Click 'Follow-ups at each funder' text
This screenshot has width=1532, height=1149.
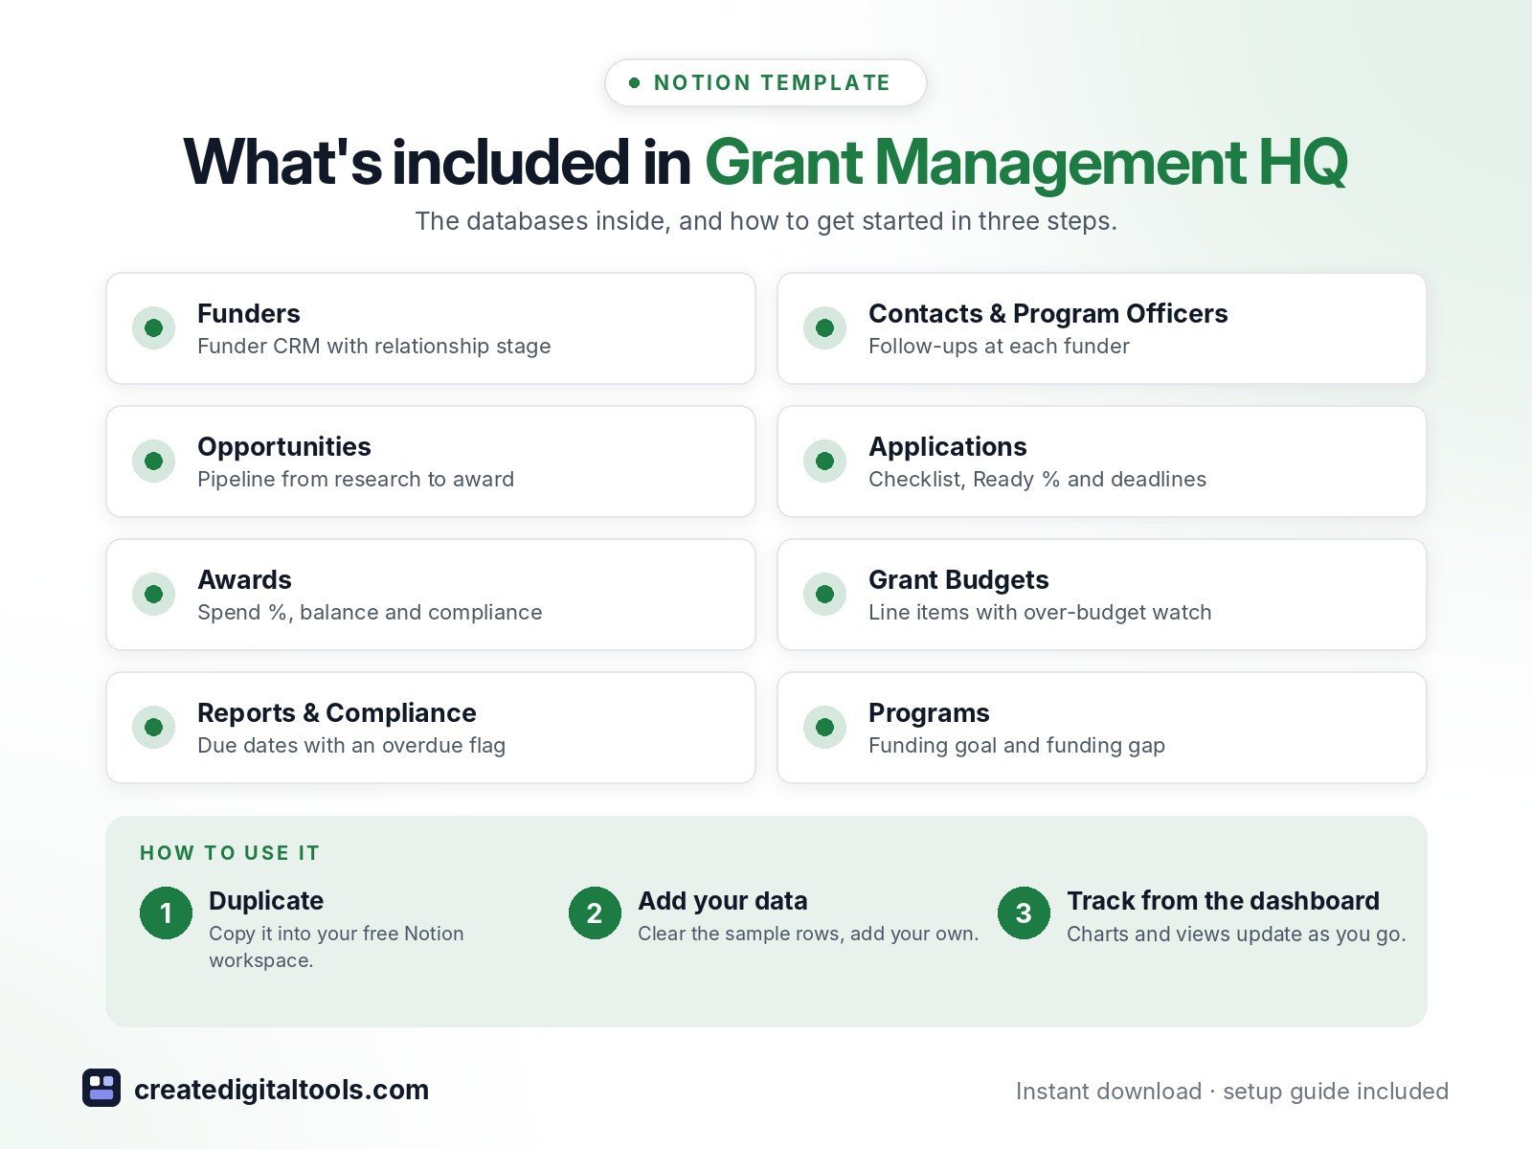click(999, 347)
